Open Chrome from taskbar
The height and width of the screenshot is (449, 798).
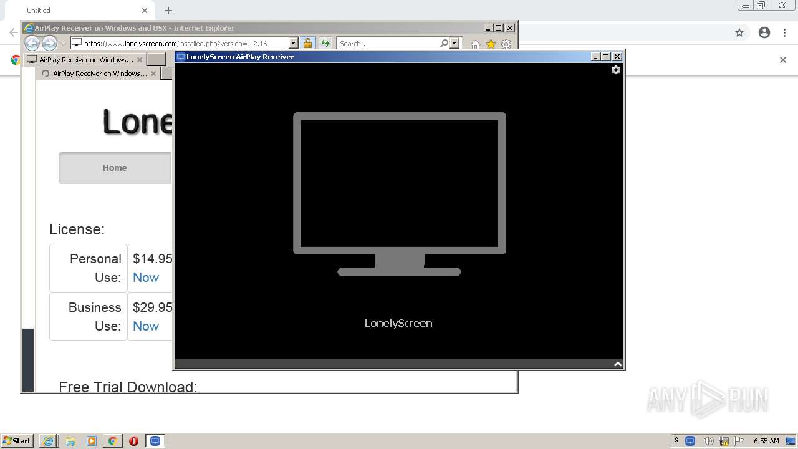pos(113,441)
